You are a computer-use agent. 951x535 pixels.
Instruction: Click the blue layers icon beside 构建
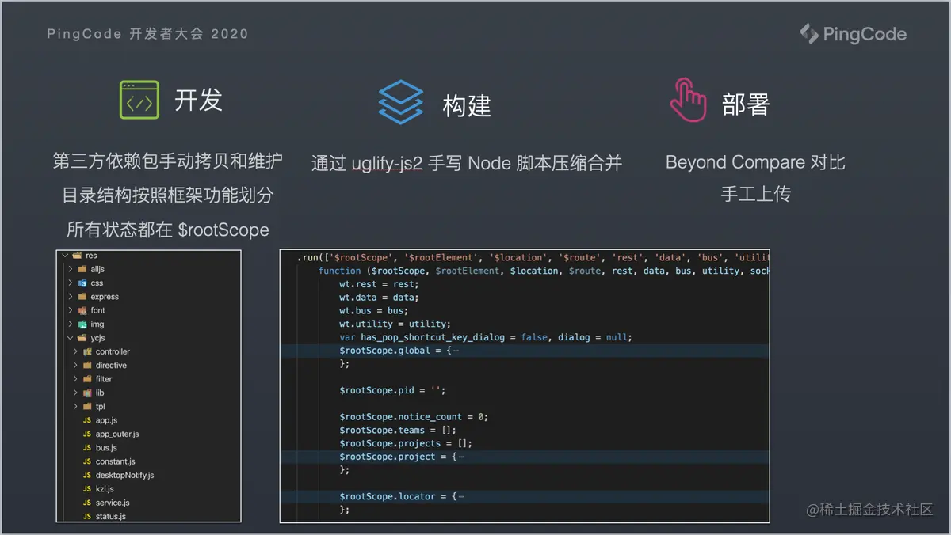coord(401,103)
